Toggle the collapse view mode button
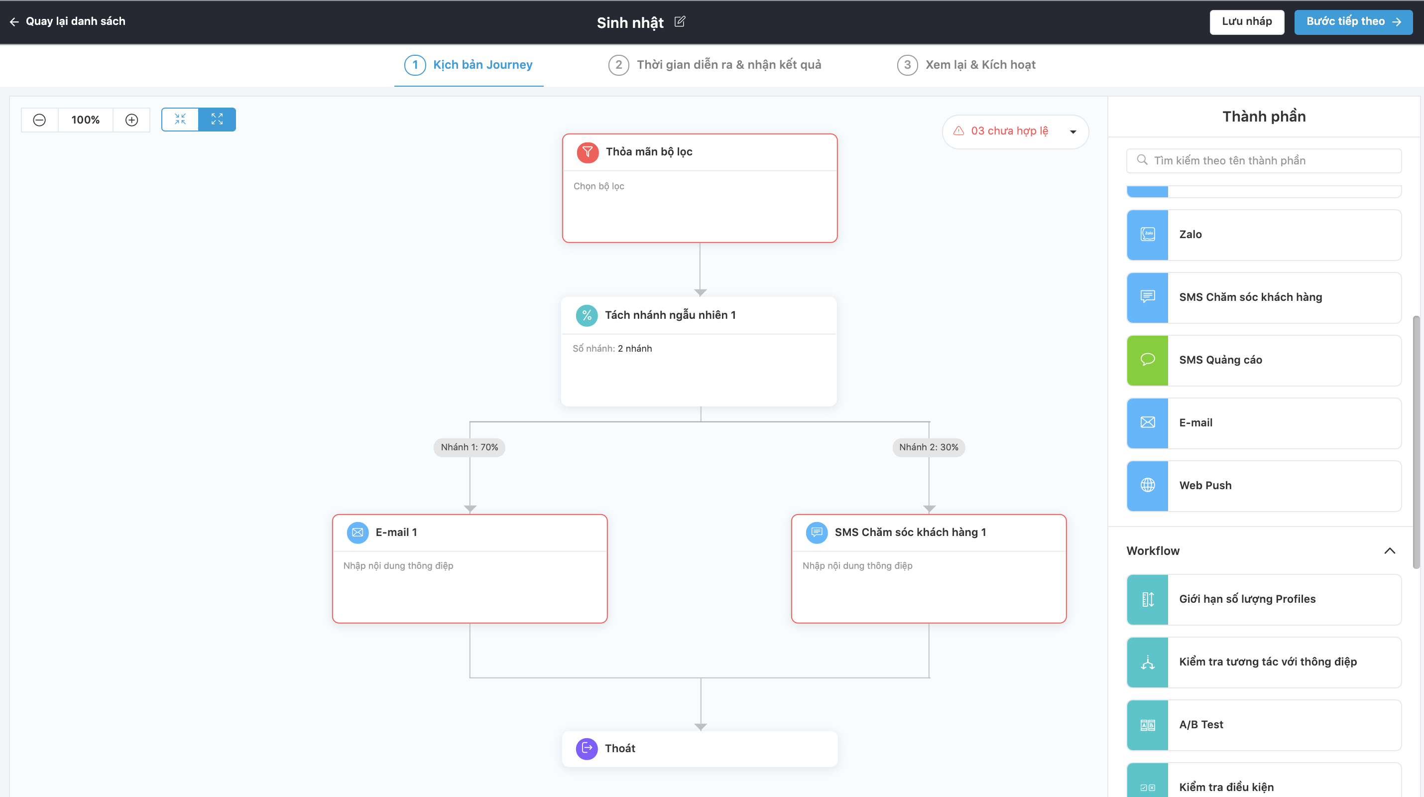The image size is (1424, 797). click(x=180, y=120)
